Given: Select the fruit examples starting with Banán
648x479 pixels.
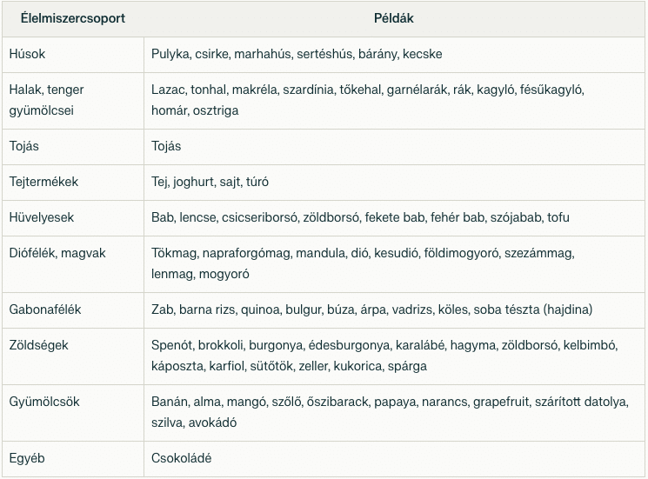Looking at the screenshot, I should tap(389, 412).
